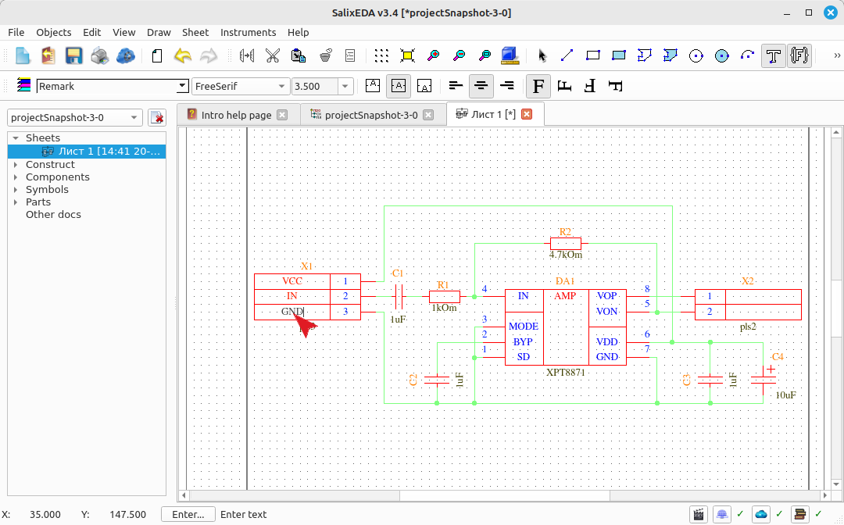
Task: Set vertical text alignment to bottom
Action: (424, 85)
